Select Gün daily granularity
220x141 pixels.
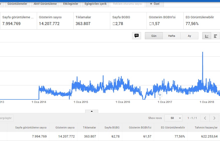point(154,36)
